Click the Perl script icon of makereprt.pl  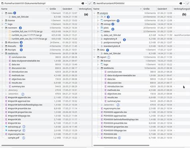(x=6, y=130)
